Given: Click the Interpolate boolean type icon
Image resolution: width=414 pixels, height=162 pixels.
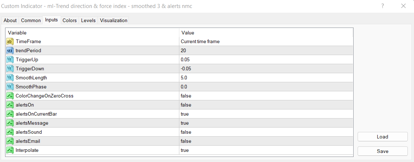Looking at the screenshot, I should point(10,150).
